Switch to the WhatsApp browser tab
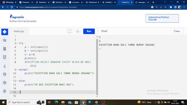Viewport: 187px width, 105px height. pos(10,2)
